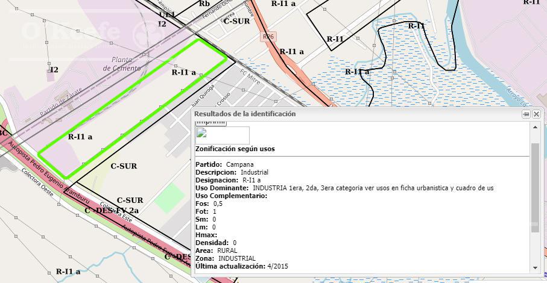Viewport: 547px width, 283px height.
Task: Click the Colectora Oeste road label
Action: pyautogui.click(x=37, y=182)
